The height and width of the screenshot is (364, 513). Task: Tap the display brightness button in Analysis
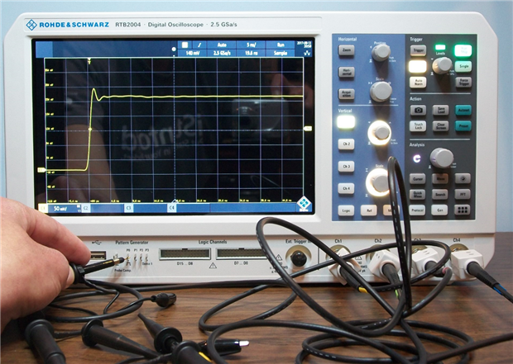click(x=463, y=178)
